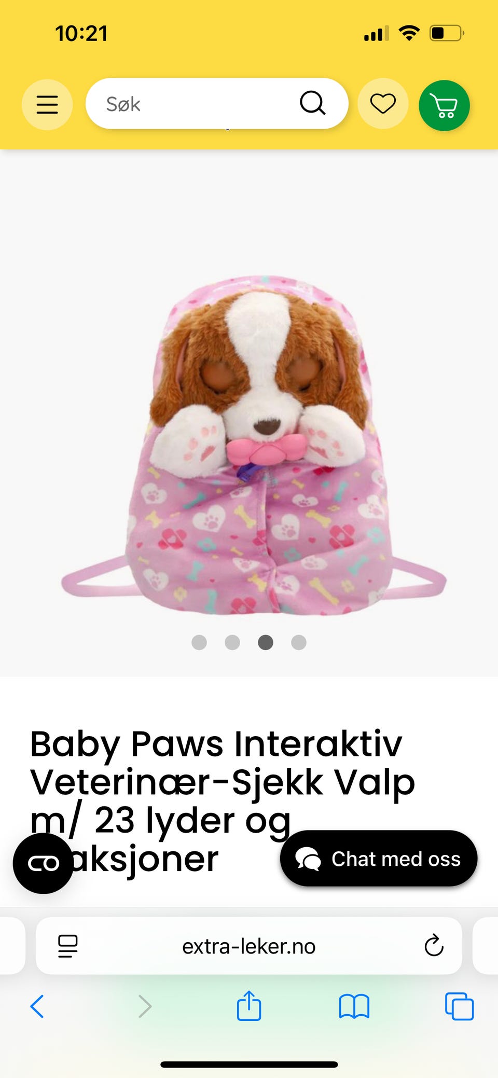Tap the magnifying glass search icon
The image size is (498, 1078).
[313, 103]
